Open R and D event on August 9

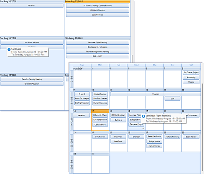click(x=82, y=94)
